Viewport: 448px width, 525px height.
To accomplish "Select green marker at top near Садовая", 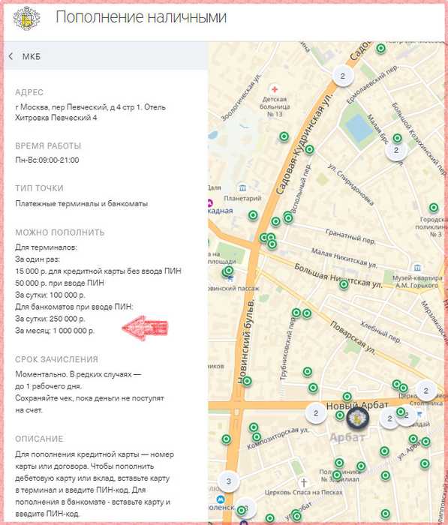I will click(380, 49).
